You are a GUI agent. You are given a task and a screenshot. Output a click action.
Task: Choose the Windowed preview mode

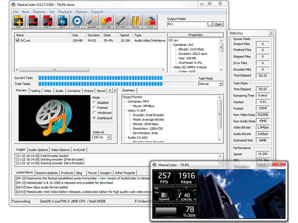click(x=95, y=113)
